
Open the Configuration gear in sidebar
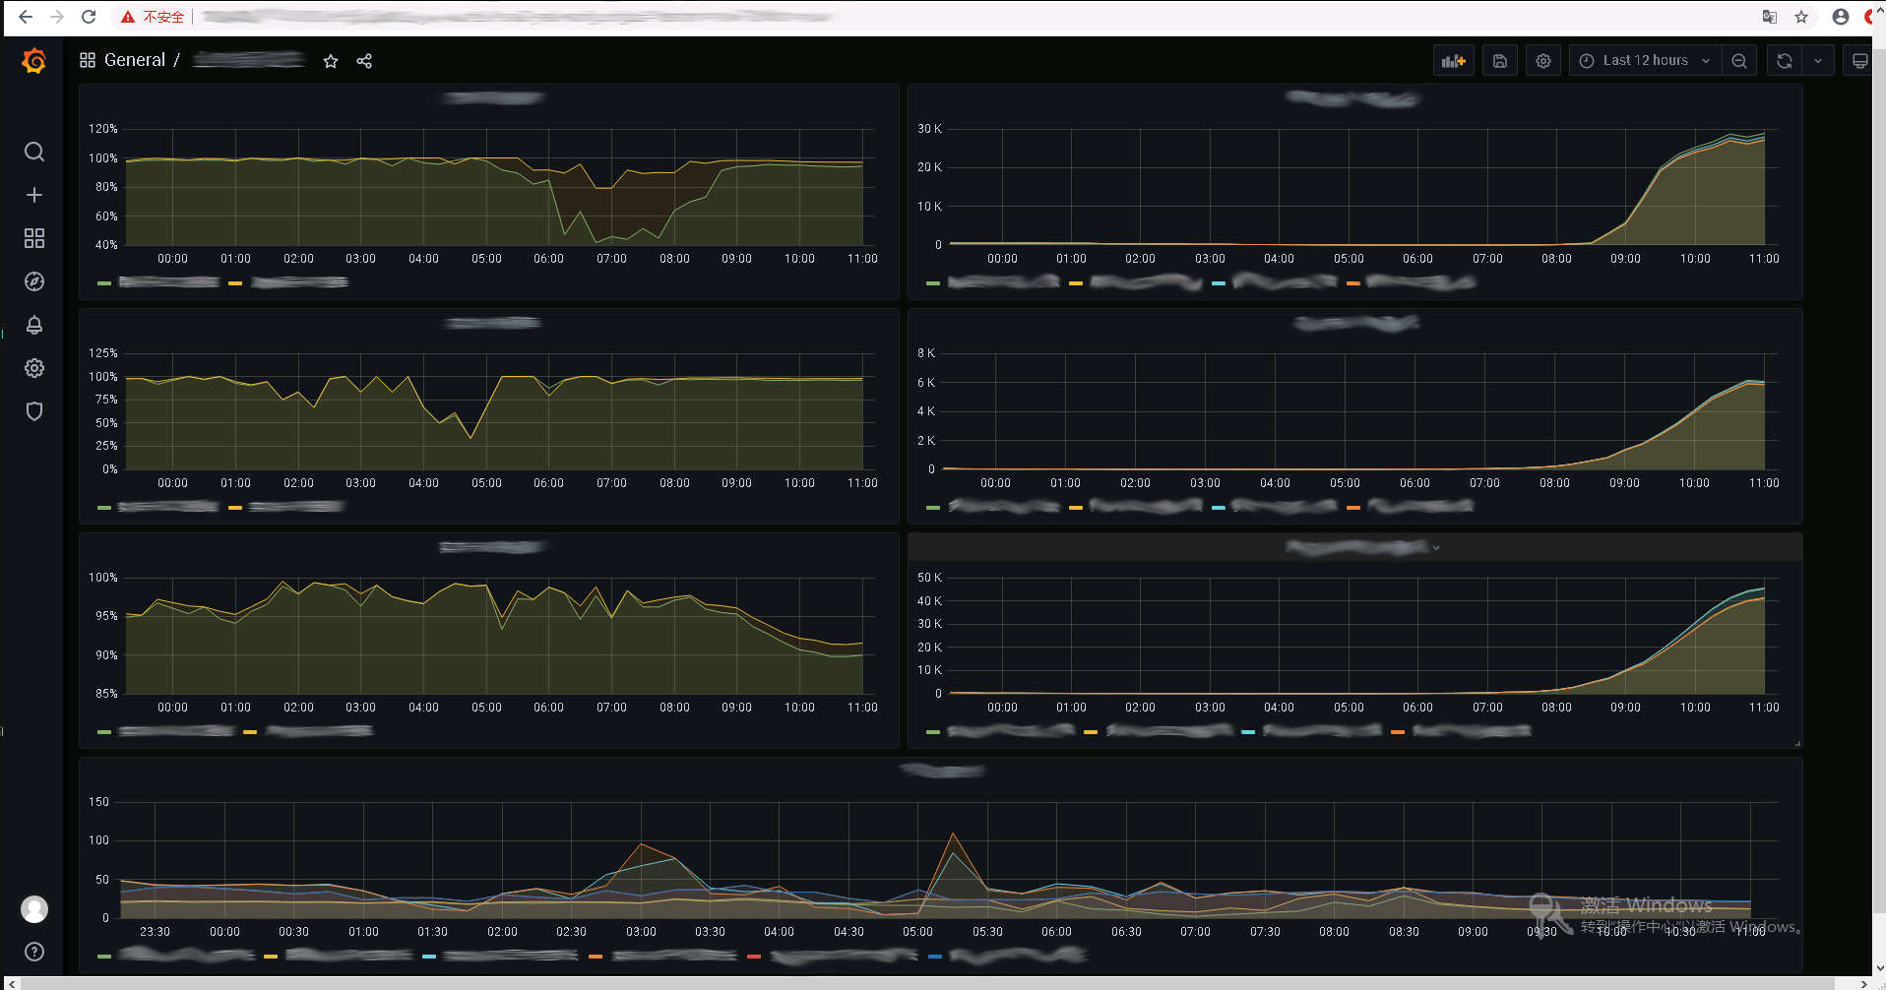pyautogui.click(x=34, y=368)
